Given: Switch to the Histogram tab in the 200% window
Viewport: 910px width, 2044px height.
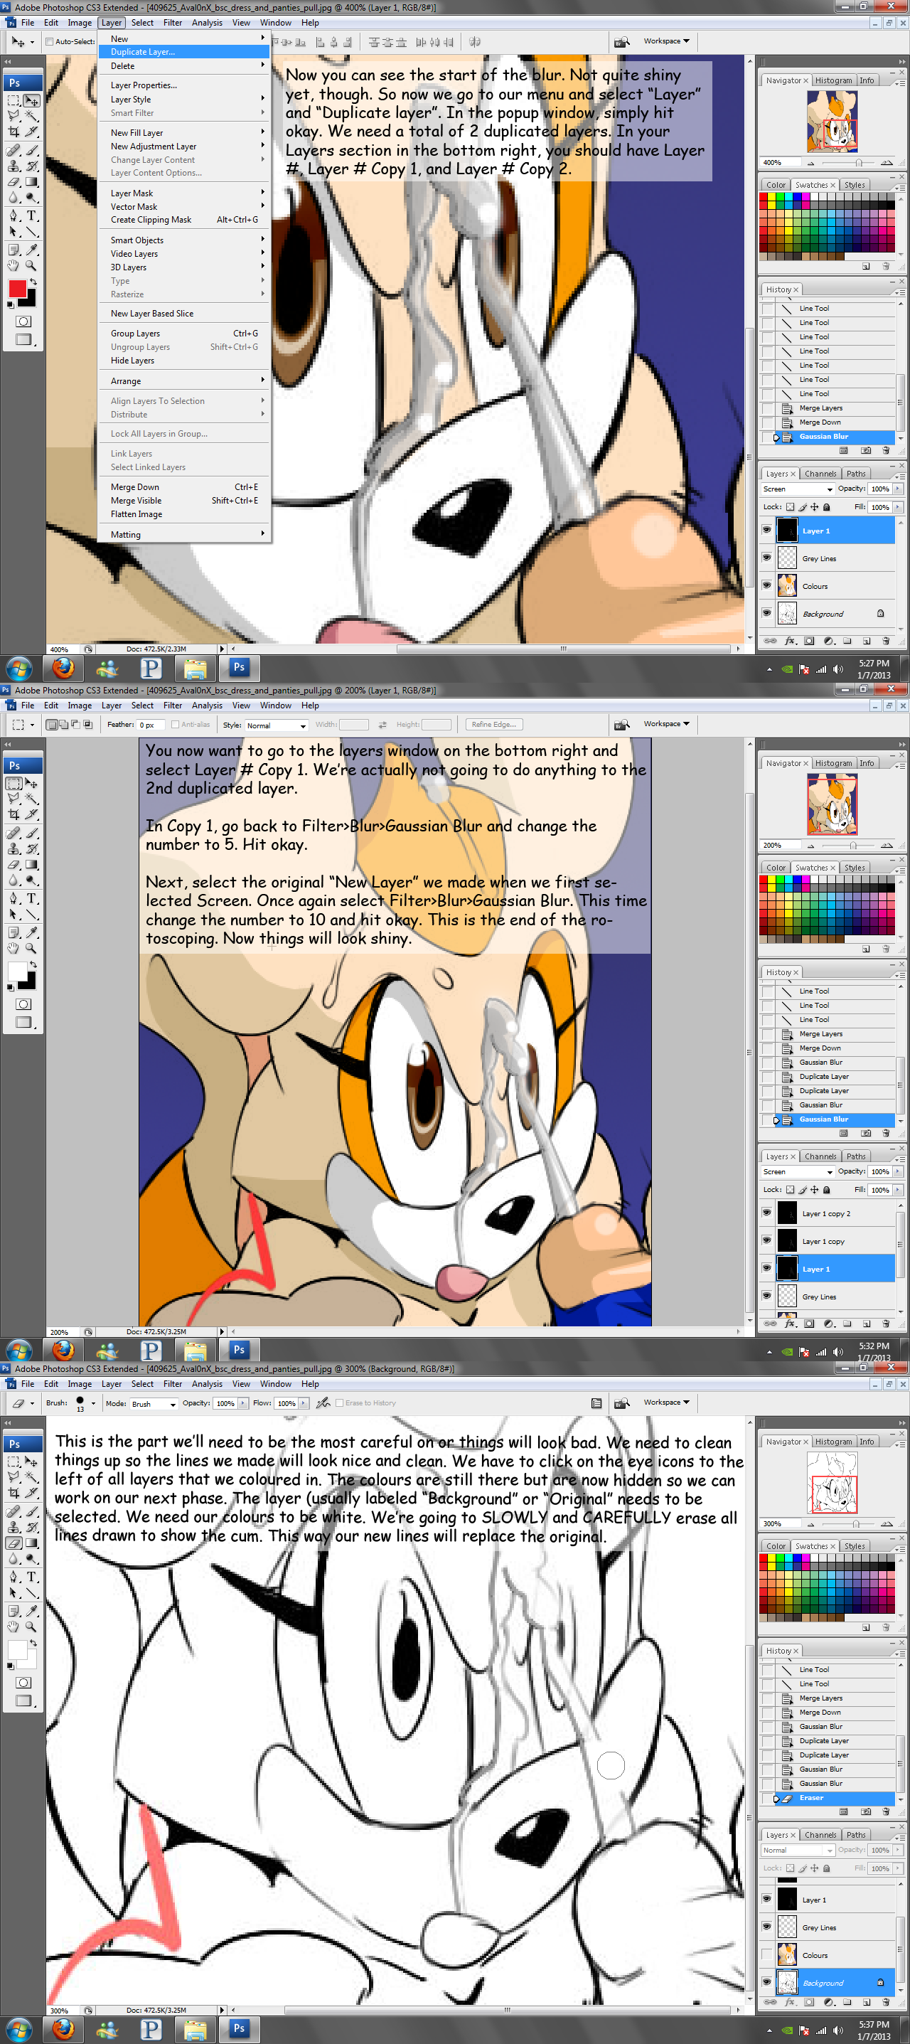Looking at the screenshot, I should coord(833,763).
